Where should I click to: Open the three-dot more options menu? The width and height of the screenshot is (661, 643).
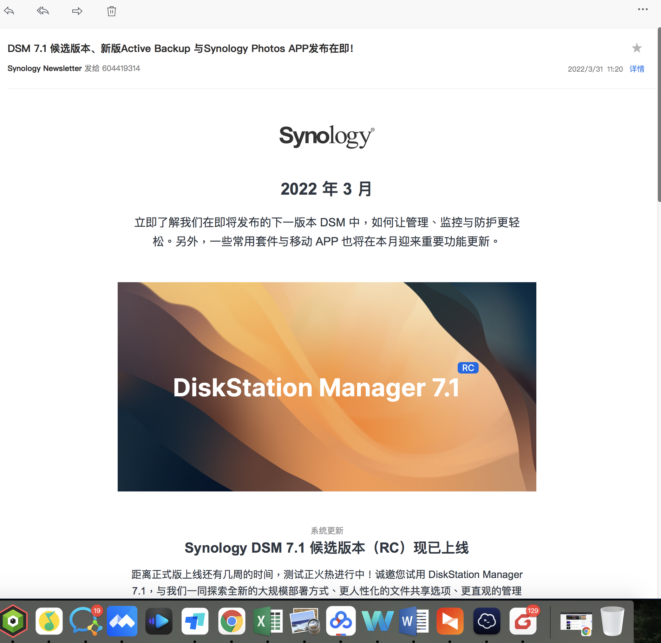point(642,10)
